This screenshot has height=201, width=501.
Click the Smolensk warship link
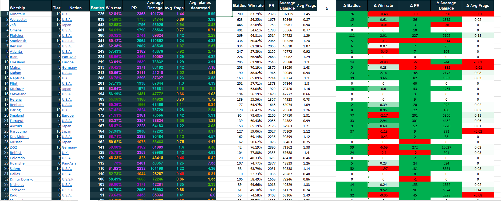coord(18,41)
